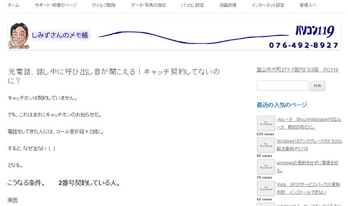Click thumbnail beside Windows10アップグレード article
Viewport: 348px width, 206px height.
(x=266, y=145)
